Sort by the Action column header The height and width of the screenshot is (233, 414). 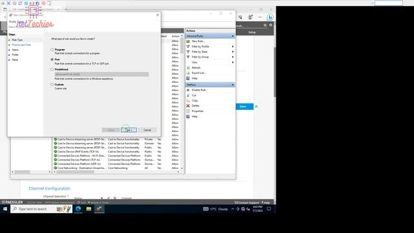pos(175,36)
